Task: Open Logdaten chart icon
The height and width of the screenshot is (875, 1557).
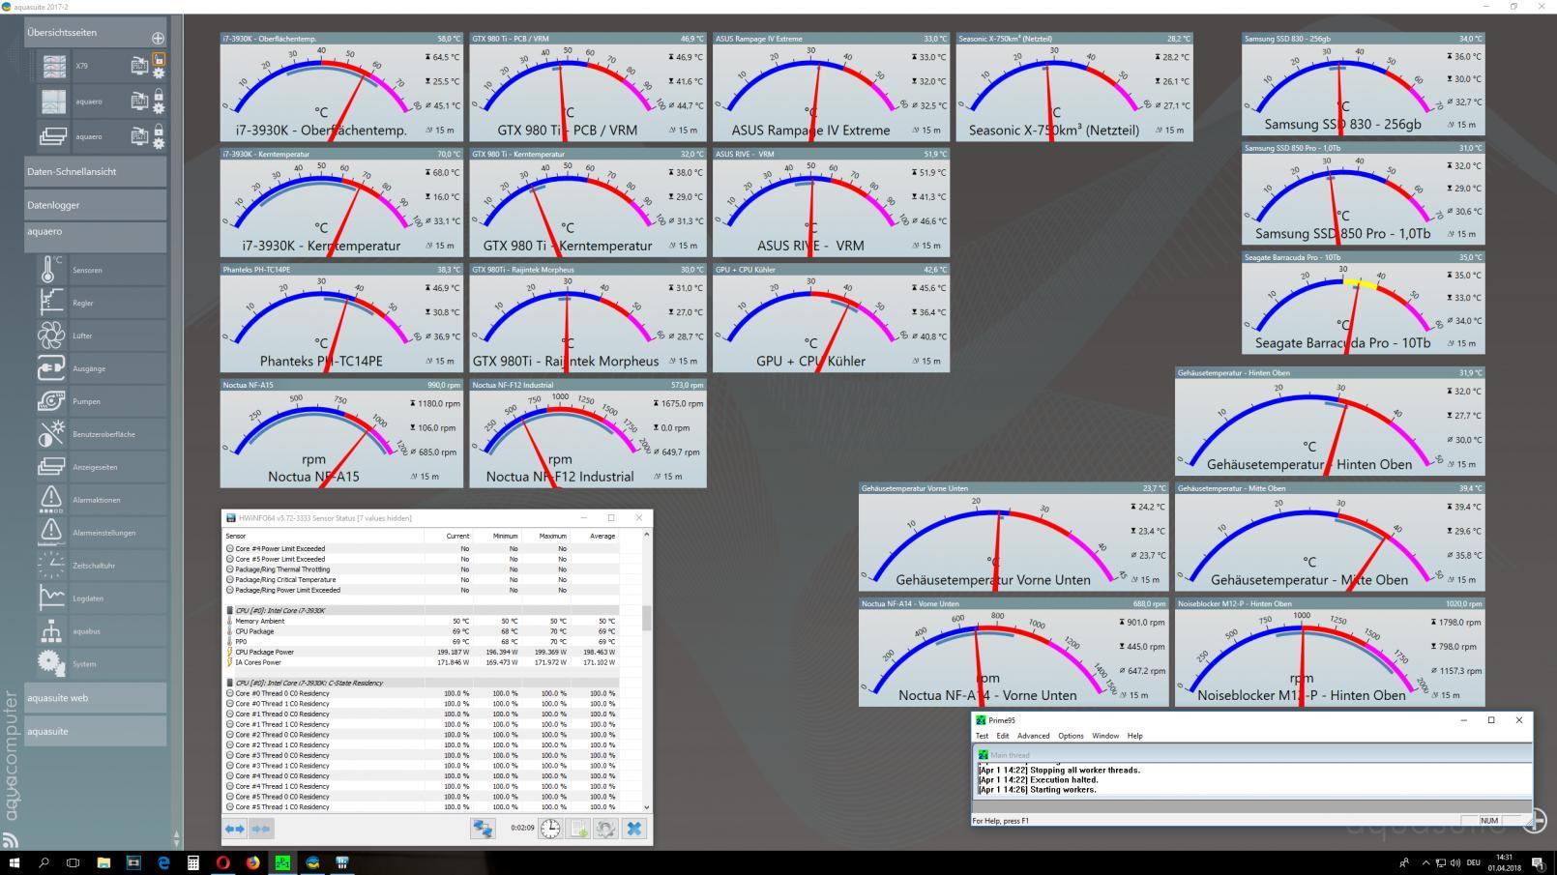Action: [x=50, y=598]
